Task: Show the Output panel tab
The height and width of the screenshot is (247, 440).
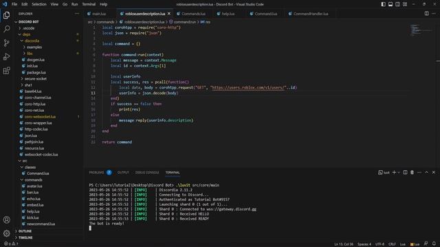Action: click(123, 172)
